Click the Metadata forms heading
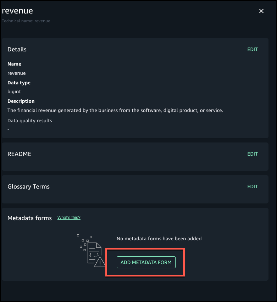 29,218
